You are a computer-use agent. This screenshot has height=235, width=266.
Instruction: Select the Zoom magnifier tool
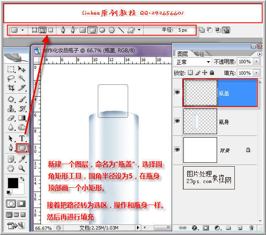pyautogui.click(x=21, y=168)
